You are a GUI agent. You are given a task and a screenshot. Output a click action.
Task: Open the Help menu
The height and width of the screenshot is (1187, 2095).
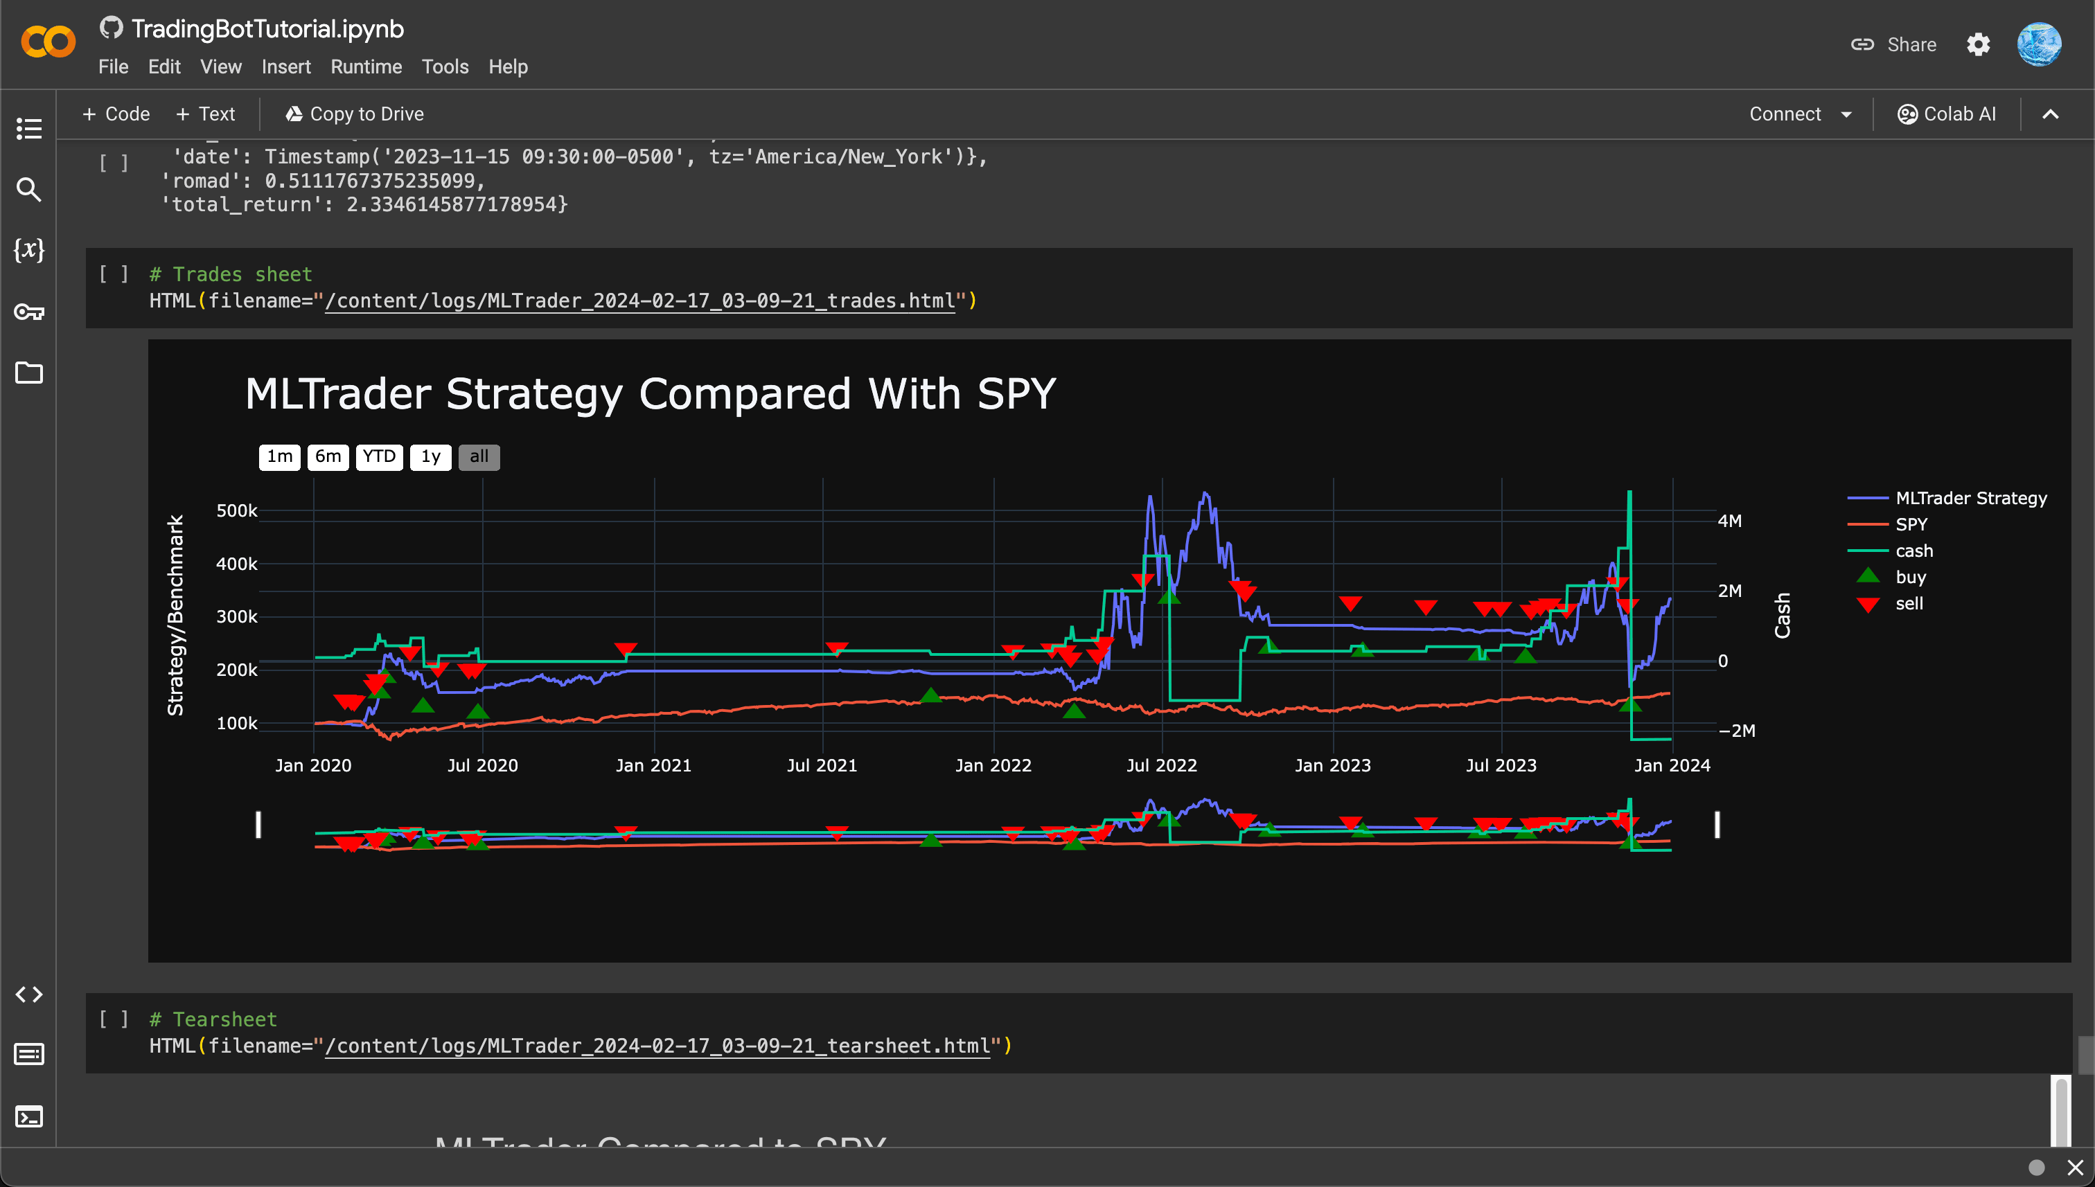pos(508,67)
